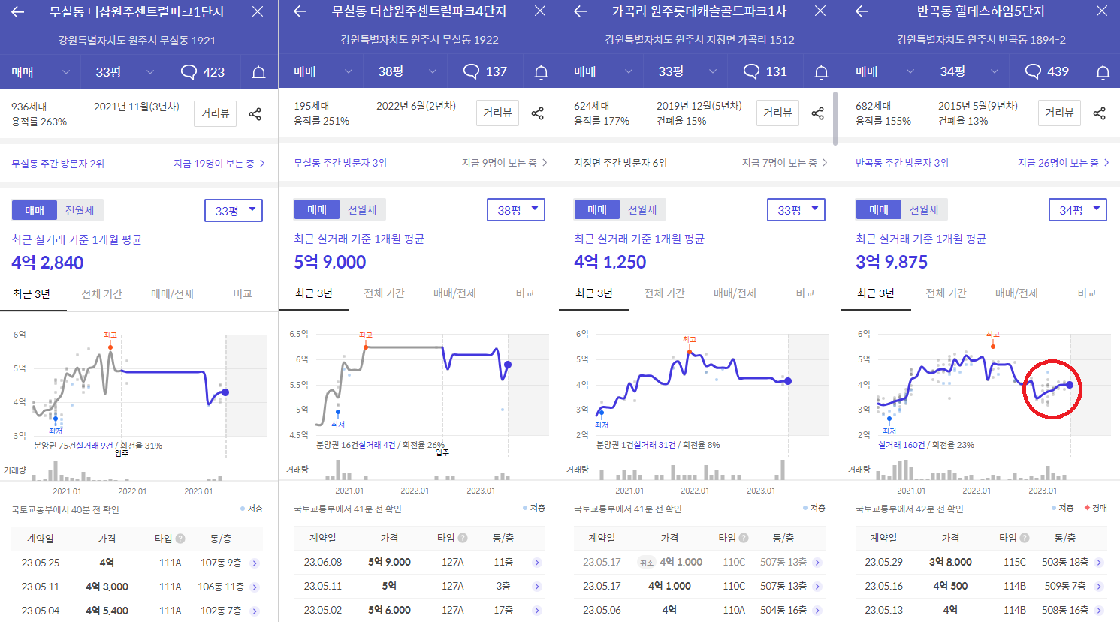
Task: Share the 더샵원주센트럴파크1단지 listing
Action: click(x=255, y=114)
